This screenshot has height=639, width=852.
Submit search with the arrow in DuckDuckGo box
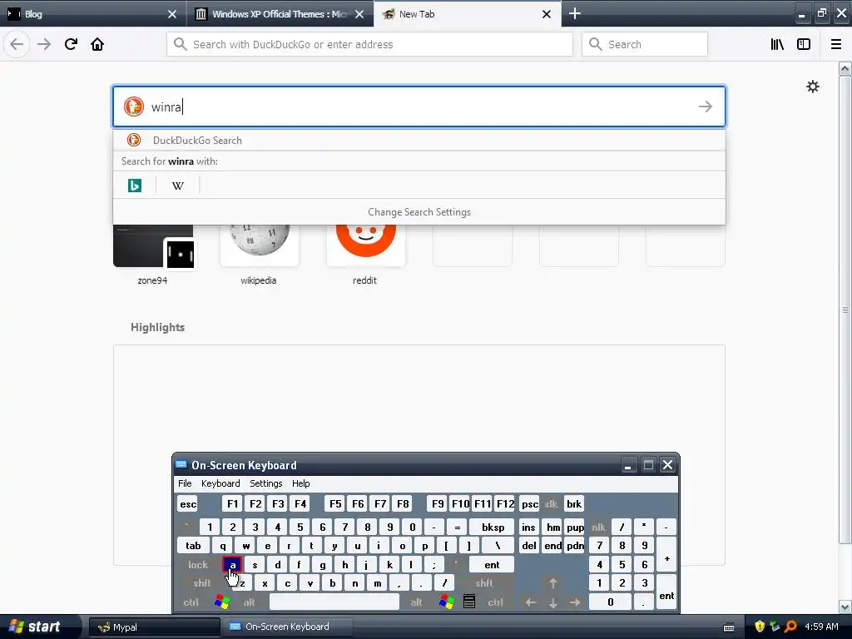(x=706, y=106)
